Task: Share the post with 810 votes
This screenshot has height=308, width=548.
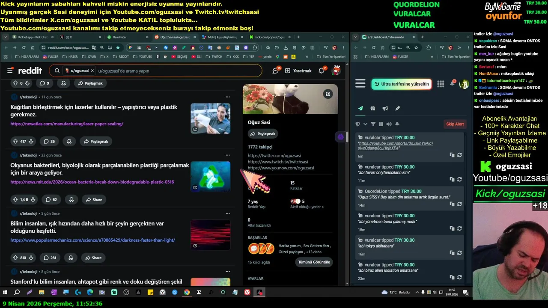Action: (93, 258)
